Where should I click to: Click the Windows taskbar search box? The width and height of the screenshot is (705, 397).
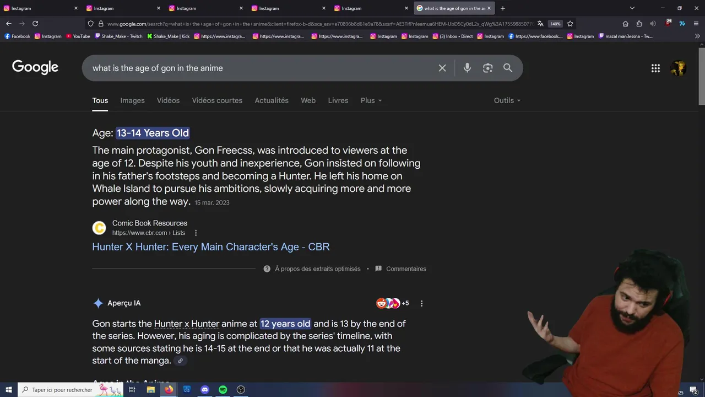tap(70, 390)
